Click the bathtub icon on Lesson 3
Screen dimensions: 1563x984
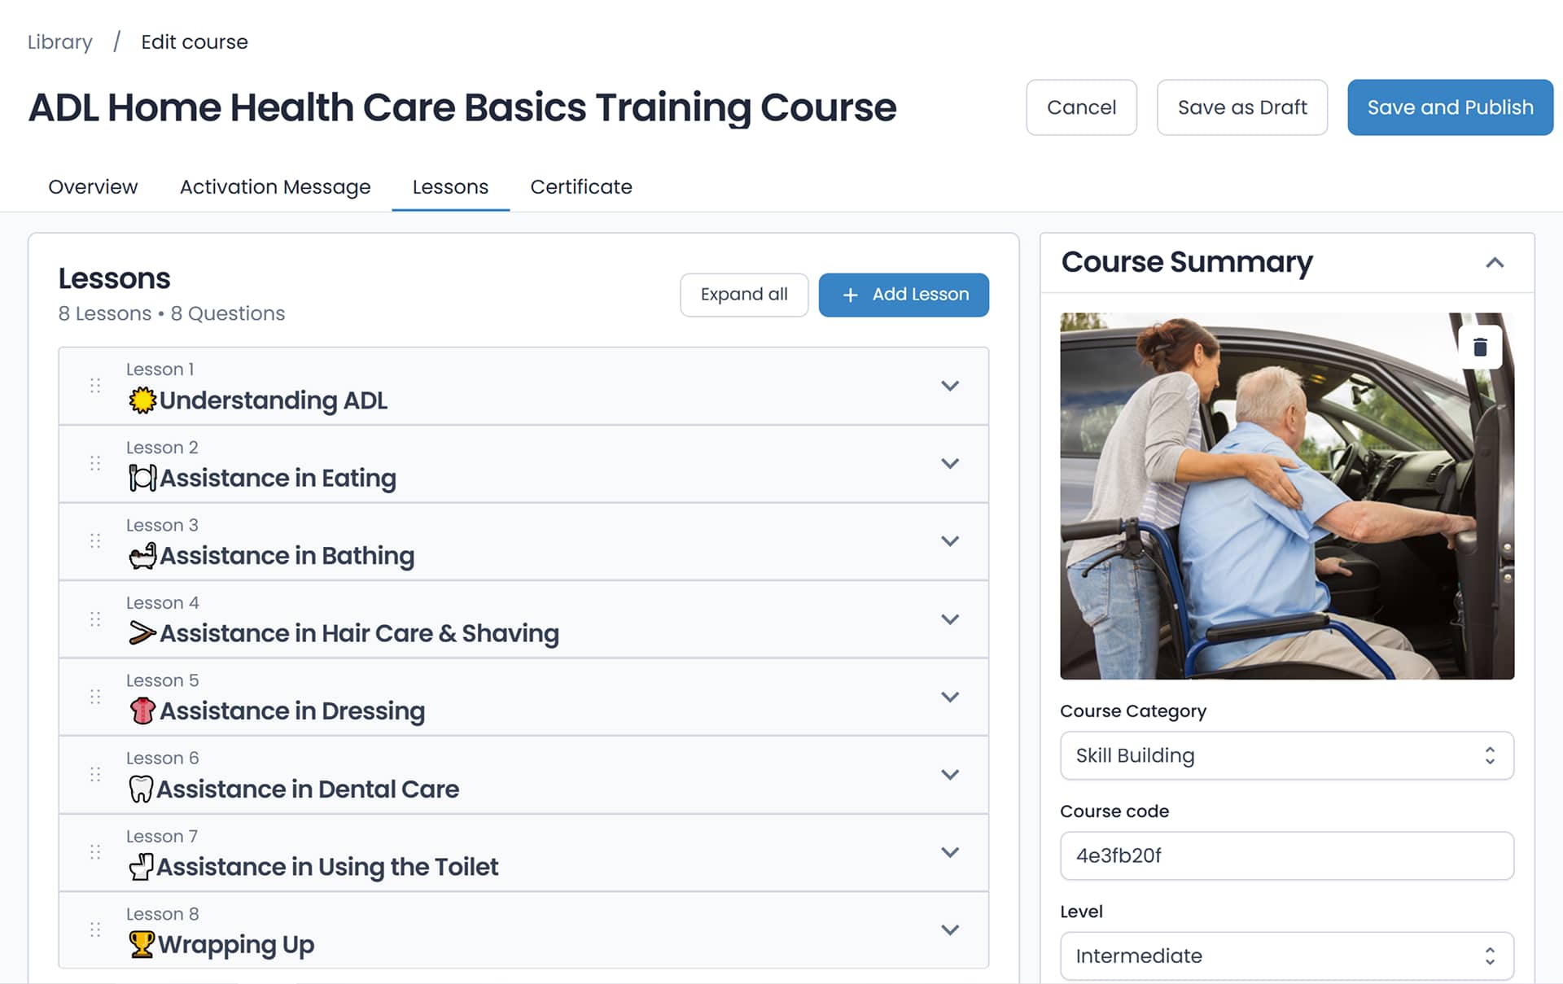[142, 556]
